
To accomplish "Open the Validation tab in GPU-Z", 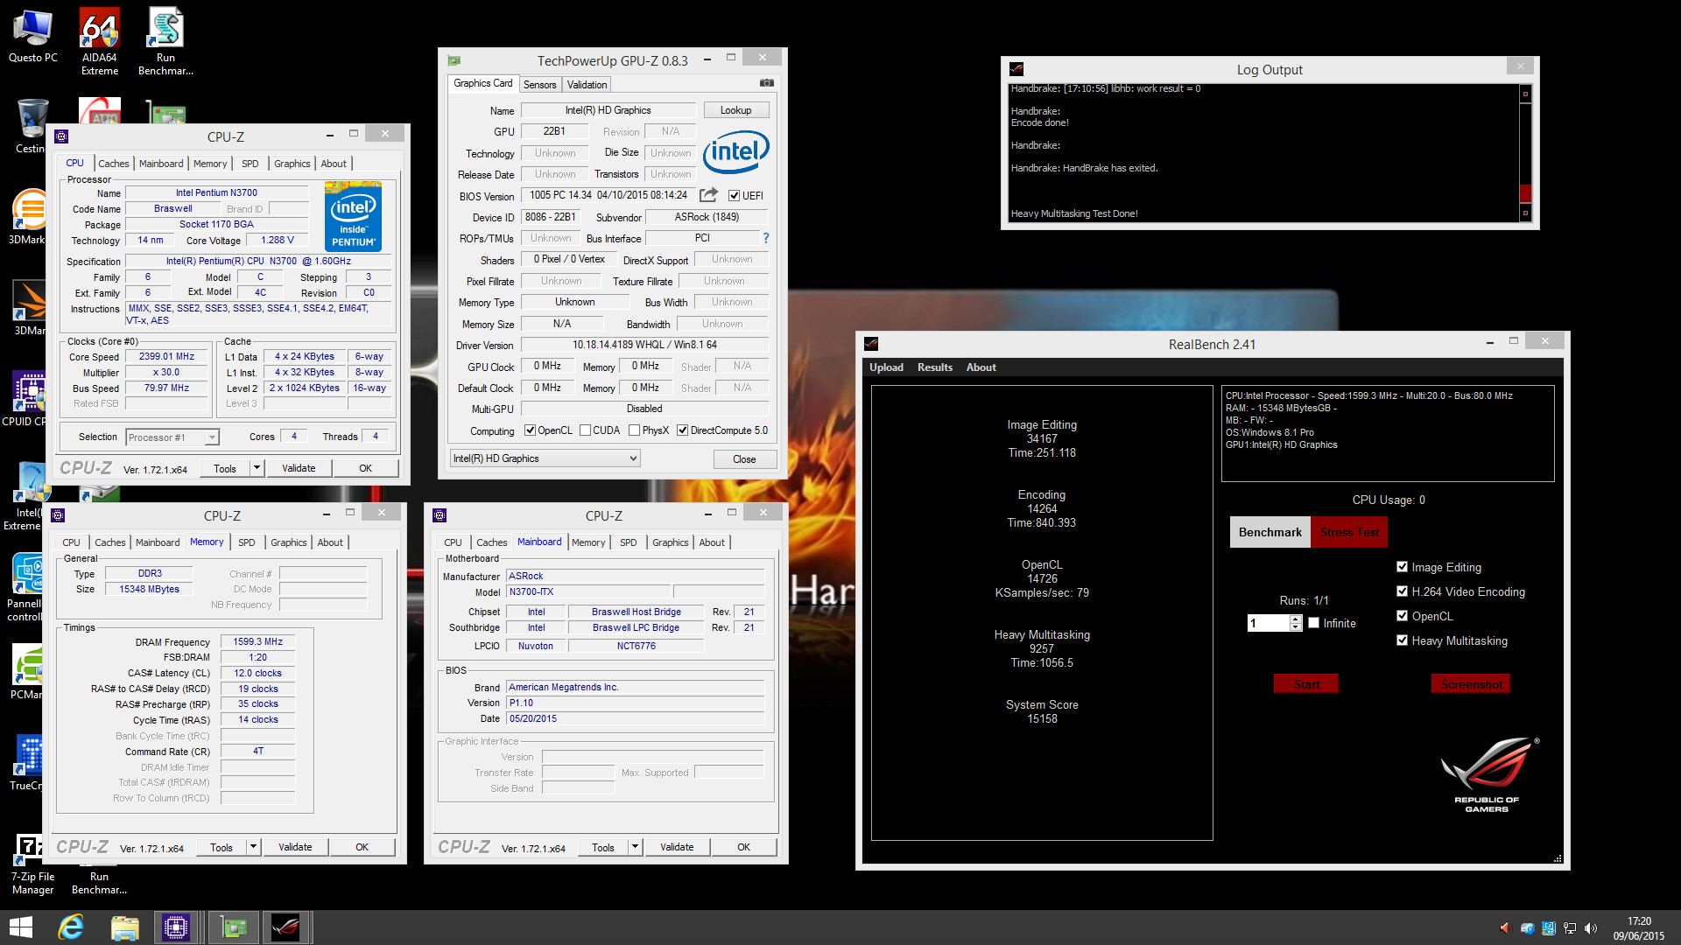I will (x=587, y=85).
